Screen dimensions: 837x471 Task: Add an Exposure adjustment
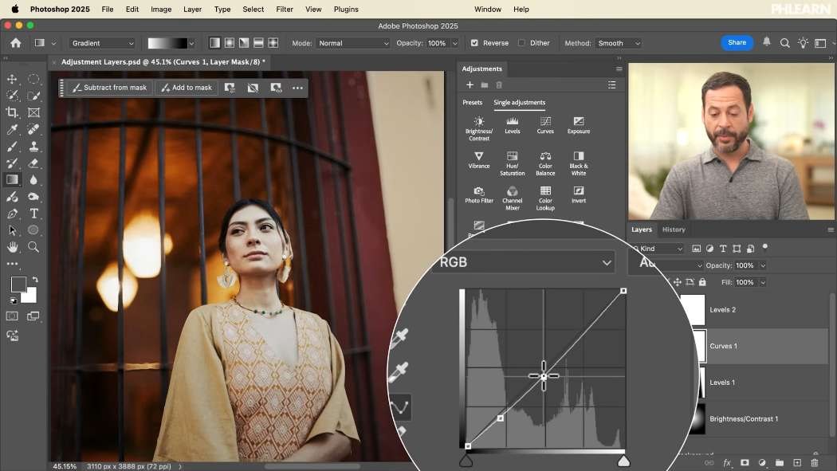pos(579,125)
